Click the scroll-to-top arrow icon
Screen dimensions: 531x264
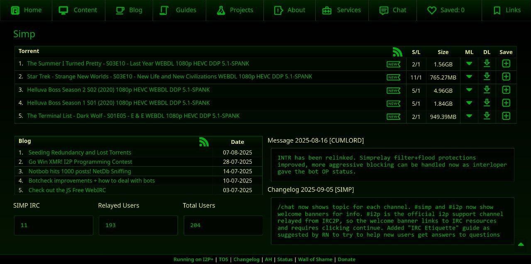tap(521, 245)
